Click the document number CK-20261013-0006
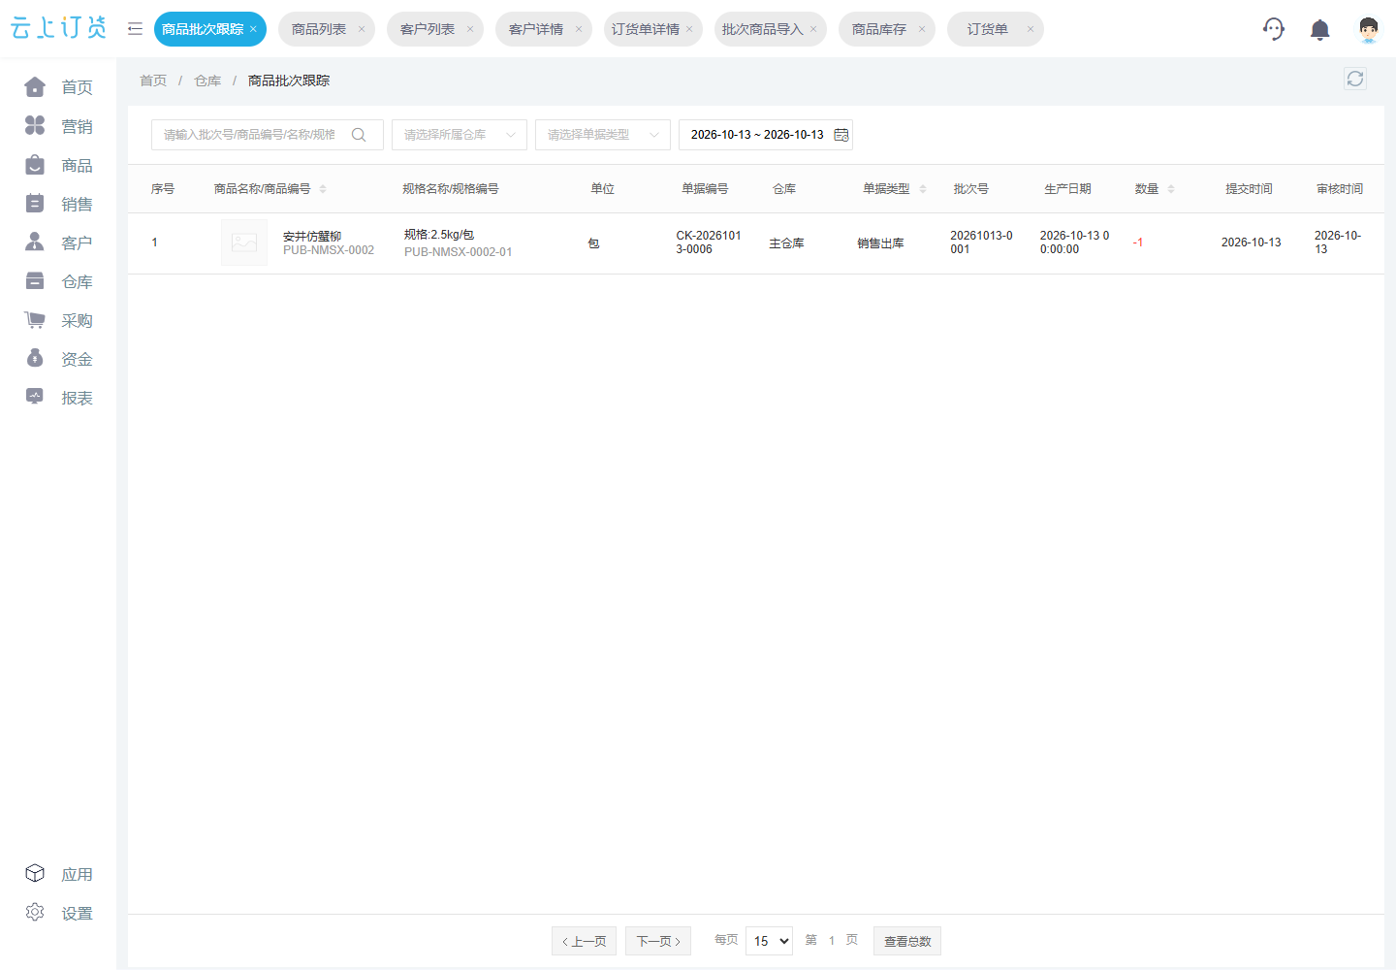Image resolution: width=1396 pixels, height=970 pixels. (x=709, y=242)
